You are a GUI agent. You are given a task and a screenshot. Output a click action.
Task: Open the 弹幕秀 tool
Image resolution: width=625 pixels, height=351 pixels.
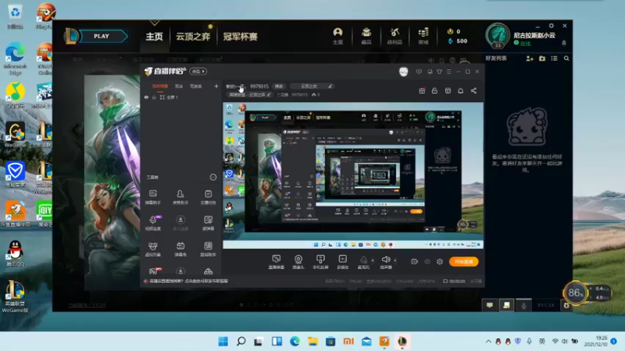pos(180,249)
